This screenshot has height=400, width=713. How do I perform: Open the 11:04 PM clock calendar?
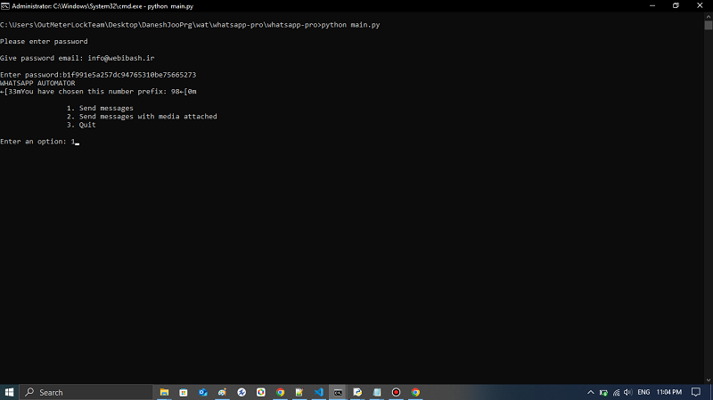pos(669,392)
